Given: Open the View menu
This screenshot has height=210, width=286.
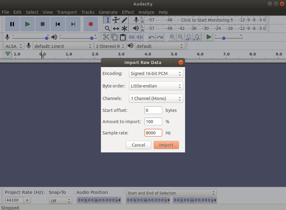Looking at the screenshot, I should click(48, 12).
